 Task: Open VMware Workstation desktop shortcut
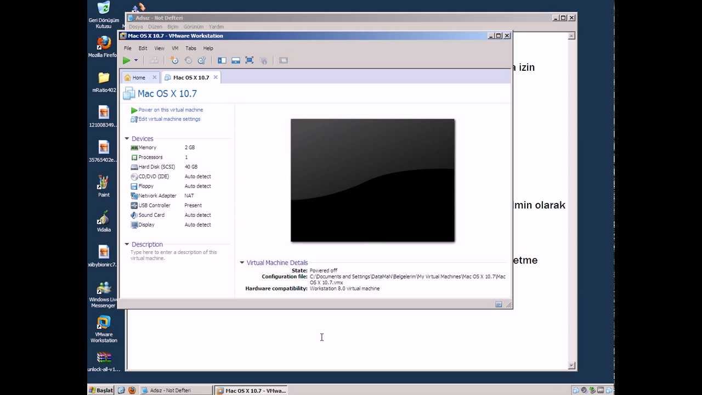click(104, 329)
